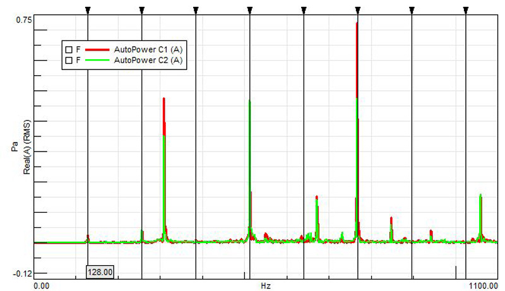Click the -0.12 lower Y-axis limit
The width and height of the screenshot is (505, 291).
(x=22, y=273)
